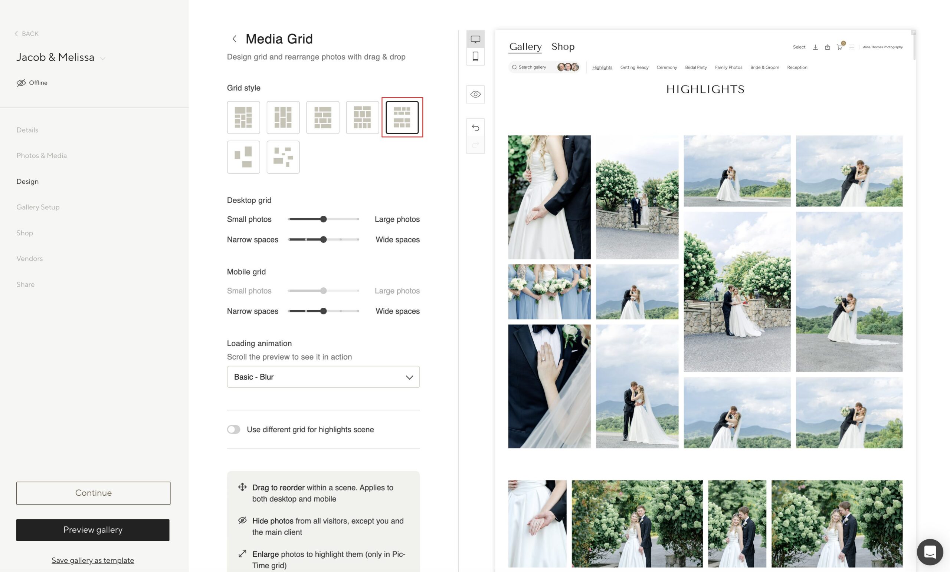Open Photos & Media in sidebar
The width and height of the screenshot is (950, 572).
coord(42,156)
